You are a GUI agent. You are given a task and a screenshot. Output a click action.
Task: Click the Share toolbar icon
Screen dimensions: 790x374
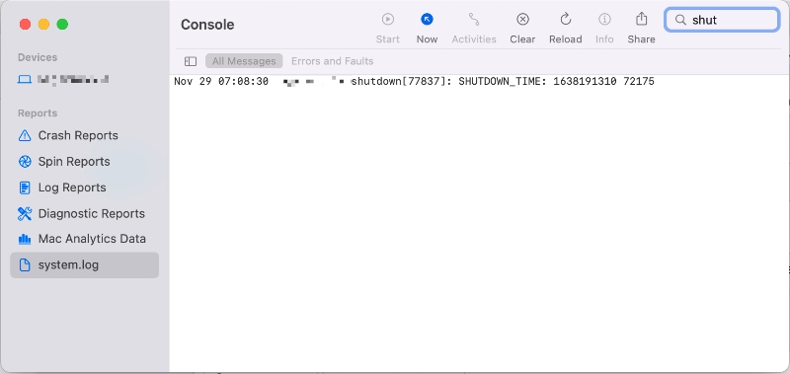point(641,20)
